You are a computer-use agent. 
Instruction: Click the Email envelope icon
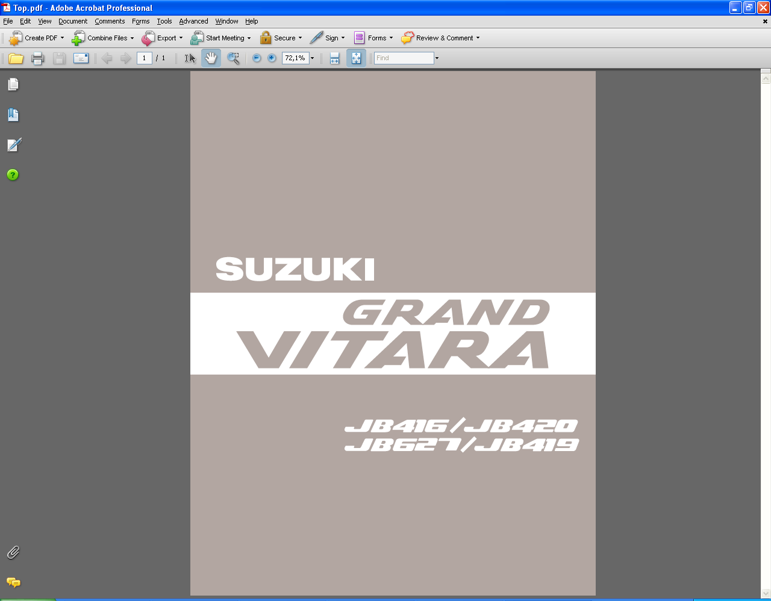(x=81, y=58)
